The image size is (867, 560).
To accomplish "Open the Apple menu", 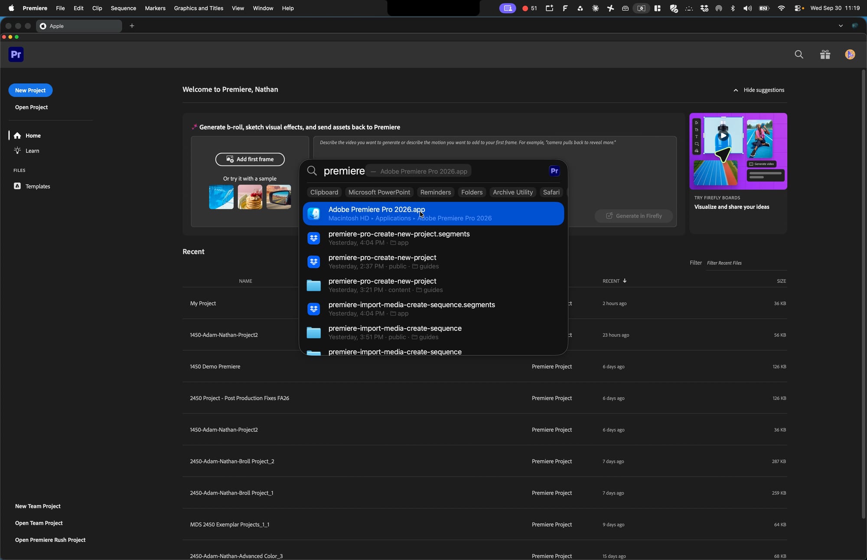I will [11, 8].
